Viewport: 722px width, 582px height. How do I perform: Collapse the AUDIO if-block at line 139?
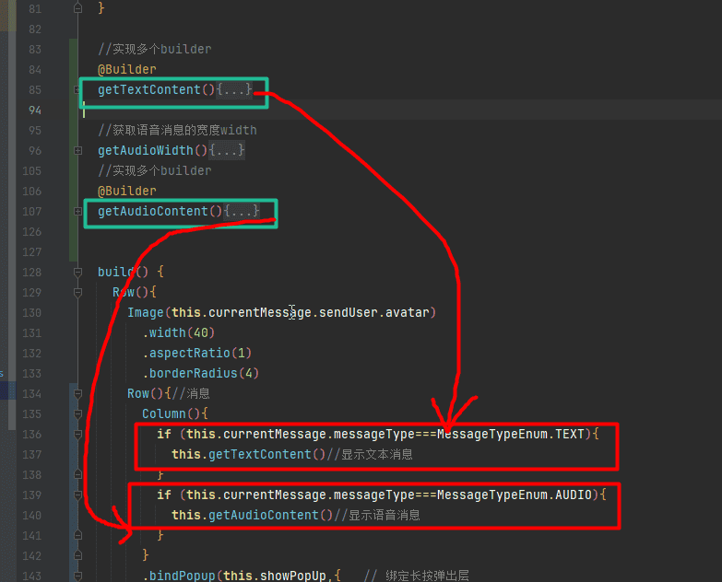[x=77, y=495]
